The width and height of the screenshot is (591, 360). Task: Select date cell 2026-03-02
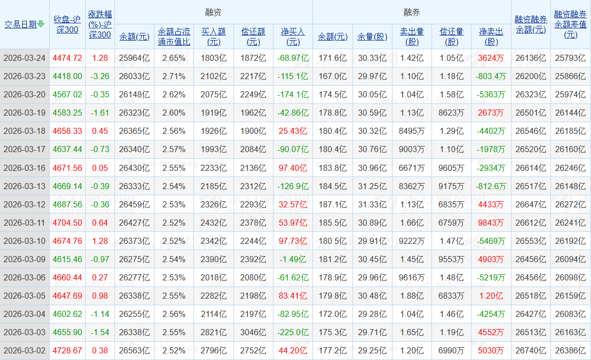tap(24, 350)
